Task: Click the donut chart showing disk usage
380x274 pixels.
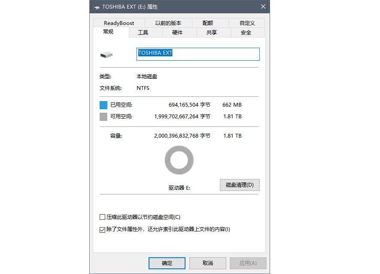Action: (x=179, y=160)
